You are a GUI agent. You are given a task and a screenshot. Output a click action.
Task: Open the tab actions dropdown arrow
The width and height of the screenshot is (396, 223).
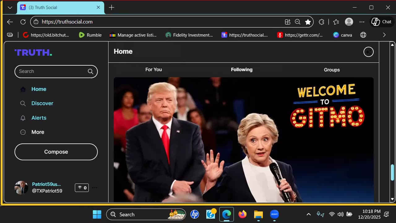(10, 7)
